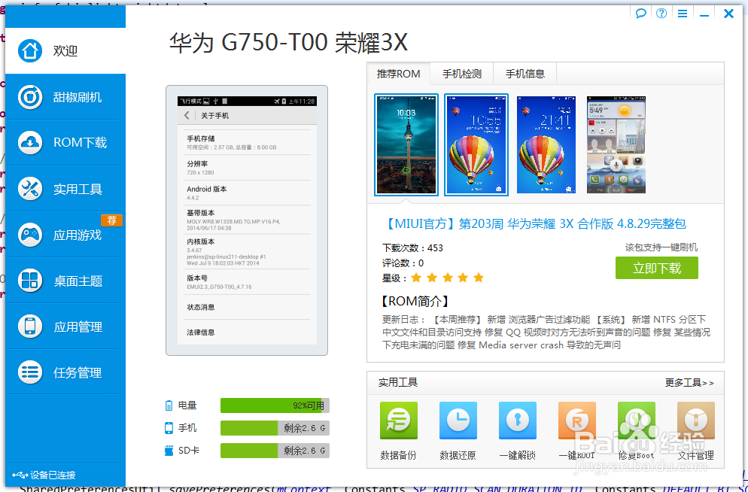Click 该包支持一键刷机 label
The image size is (748, 492).
[x=661, y=248]
